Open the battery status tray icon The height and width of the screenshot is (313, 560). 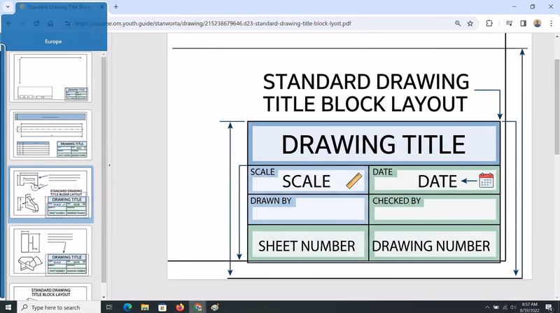tap(496, 307)
